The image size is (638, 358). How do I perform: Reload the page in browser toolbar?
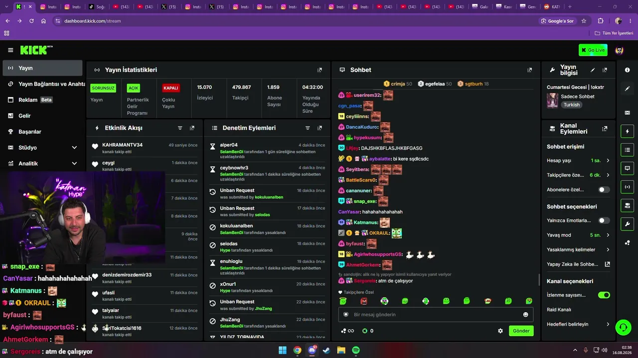tap(31, 21)
